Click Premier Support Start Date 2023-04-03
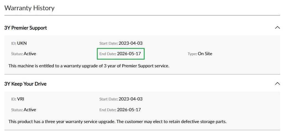Screen dimensions: 284x133 [x=130, y=43]
